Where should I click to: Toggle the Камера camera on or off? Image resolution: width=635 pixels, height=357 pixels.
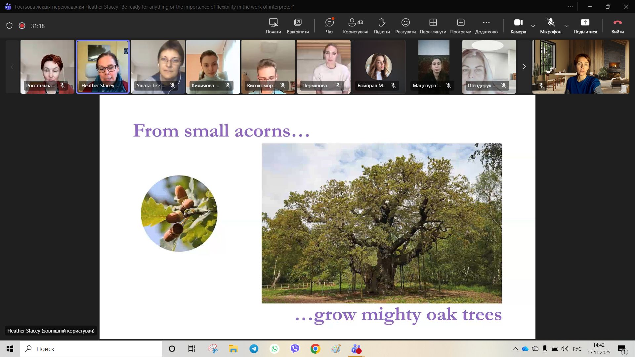[x=518, y=26]
